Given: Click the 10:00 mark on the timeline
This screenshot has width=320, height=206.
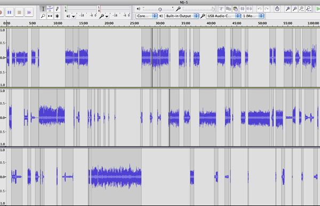Looking at the screenshot, I should click(x=58, y=23).
